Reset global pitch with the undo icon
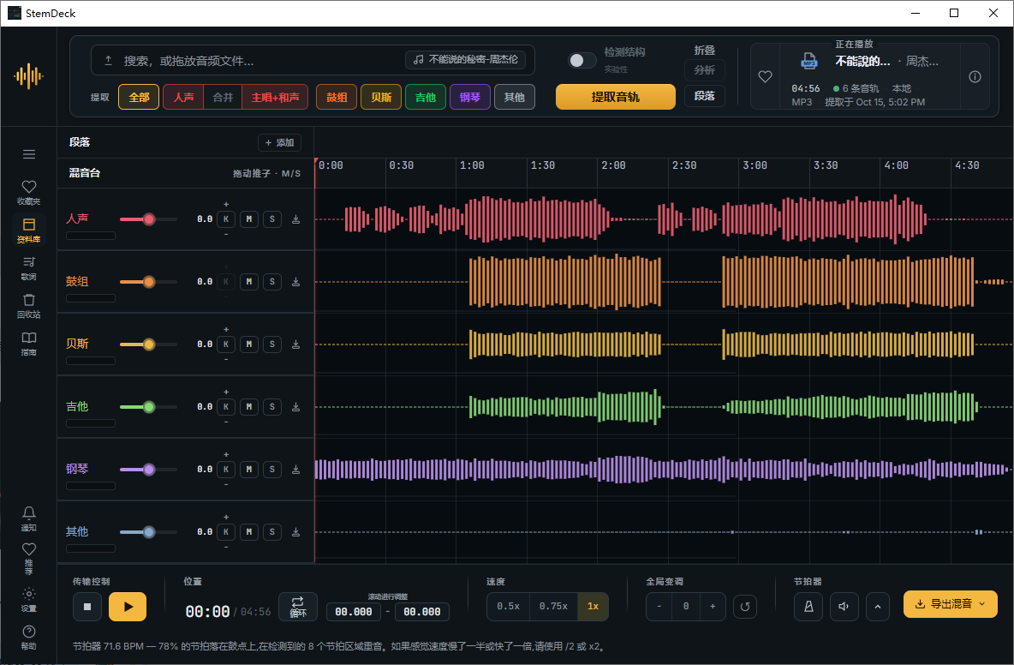 [x=745, y=607]
